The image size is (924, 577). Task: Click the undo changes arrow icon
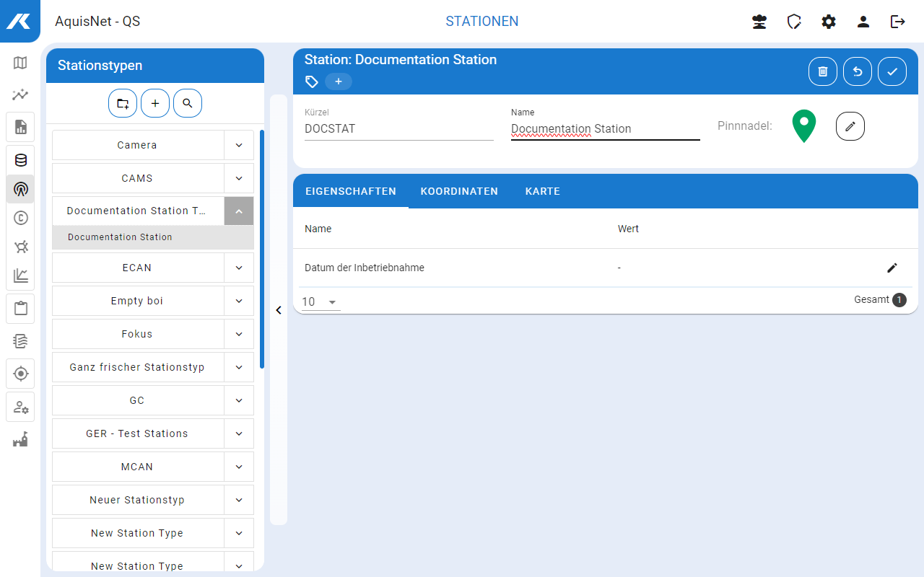[x=857, y=71]
